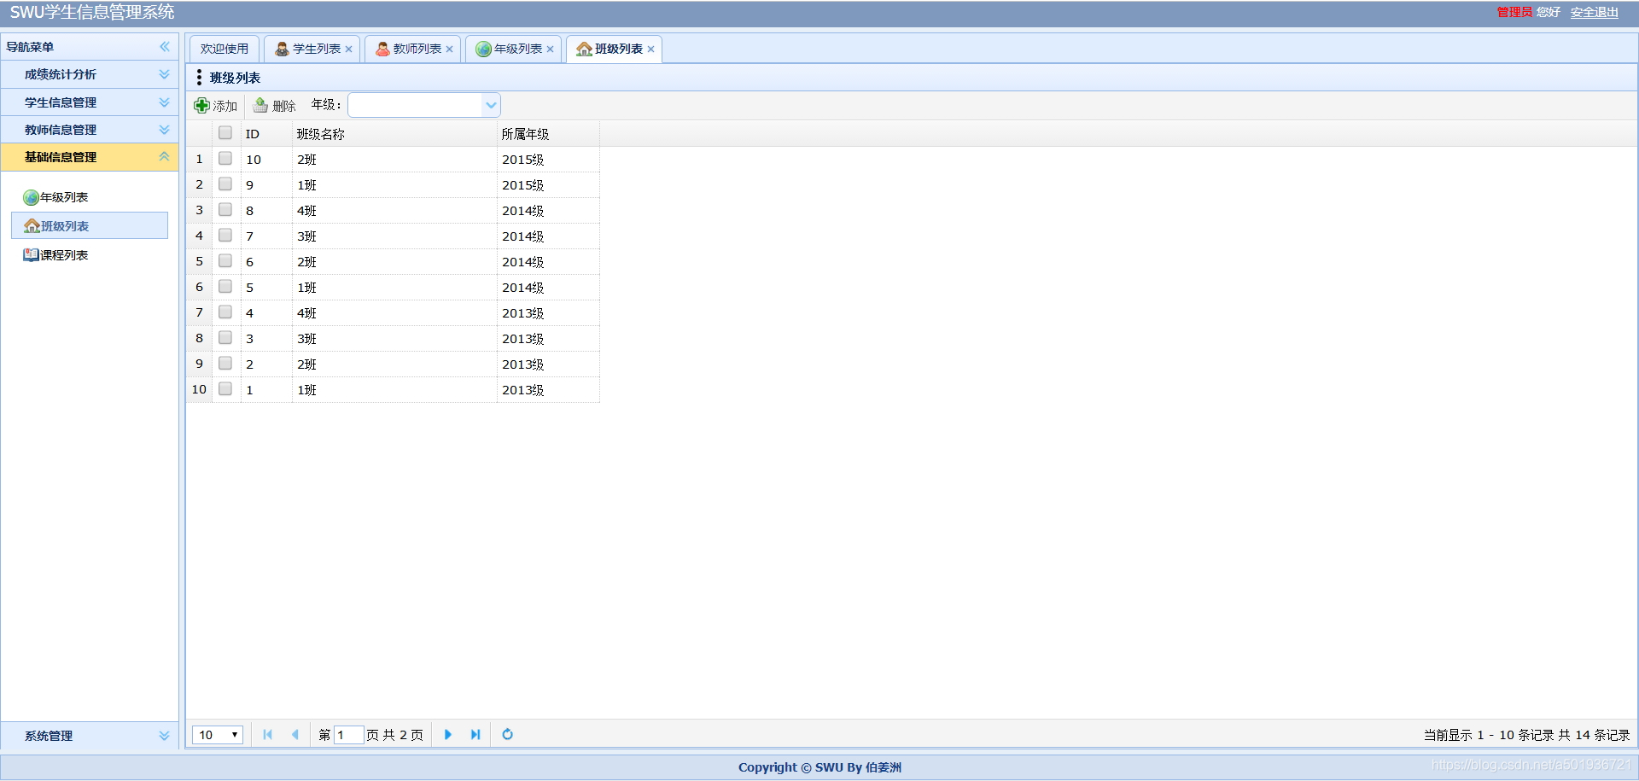The image size is (1639, 781).
Task: Click 4班 cell in row ID 8
Action: click(394, 211)
